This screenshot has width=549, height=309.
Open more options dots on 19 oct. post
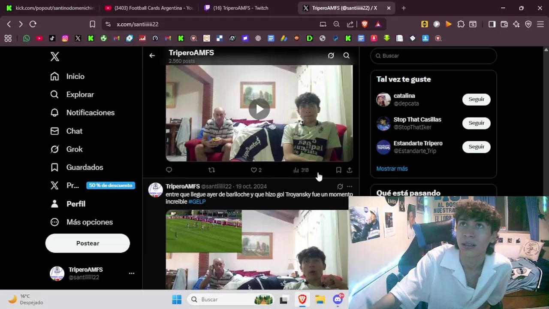click(350, 186)
